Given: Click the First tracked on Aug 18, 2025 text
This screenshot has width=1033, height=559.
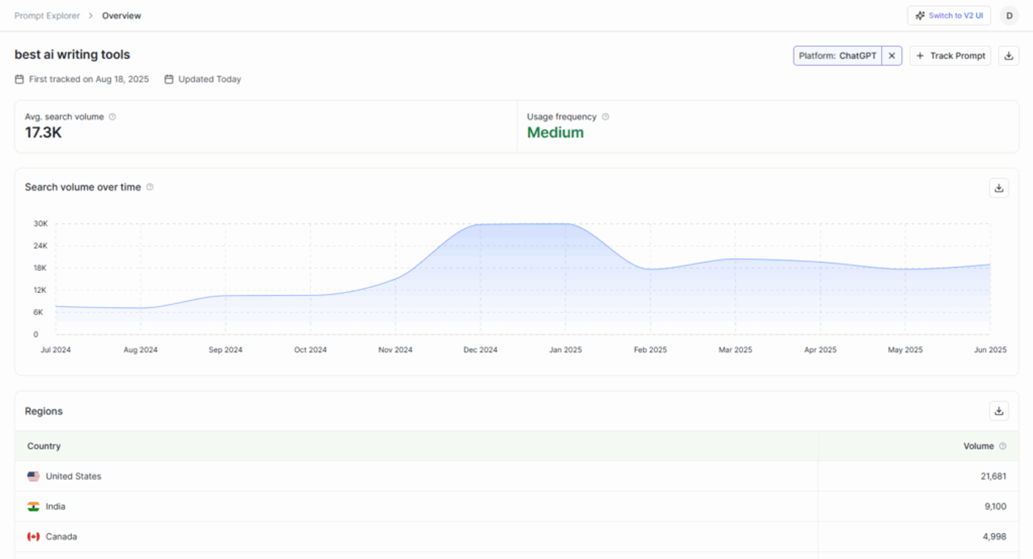Looking at the screenshot, I should [89, 79].
